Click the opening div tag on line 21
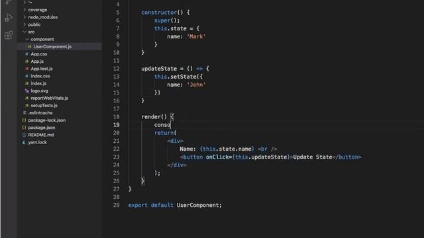 pyautogui.click(x=175, y=141)
